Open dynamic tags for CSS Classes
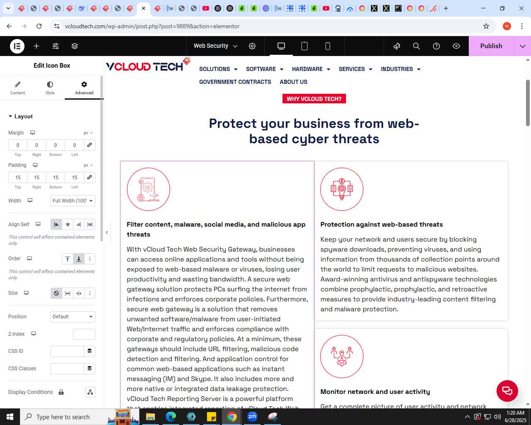The image size is (531, 425). [x=90, y=369]
